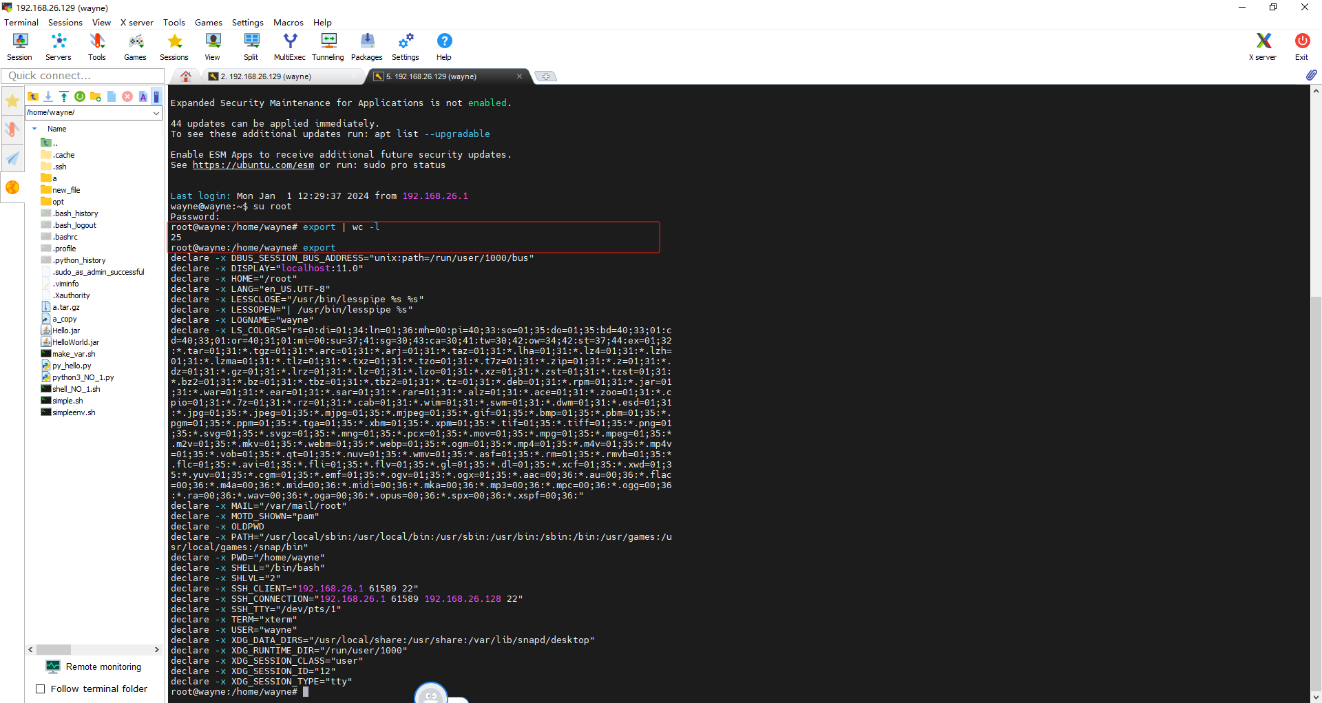Expand the /home/wayne/ path dropdown
Image resolution: width=1322 pixels, height=703 pixels.
pyautogui.click(x=156, y=112)
